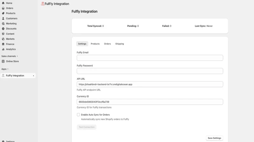
Task: Expand the Sales channels section
Action: click(10, 56)
